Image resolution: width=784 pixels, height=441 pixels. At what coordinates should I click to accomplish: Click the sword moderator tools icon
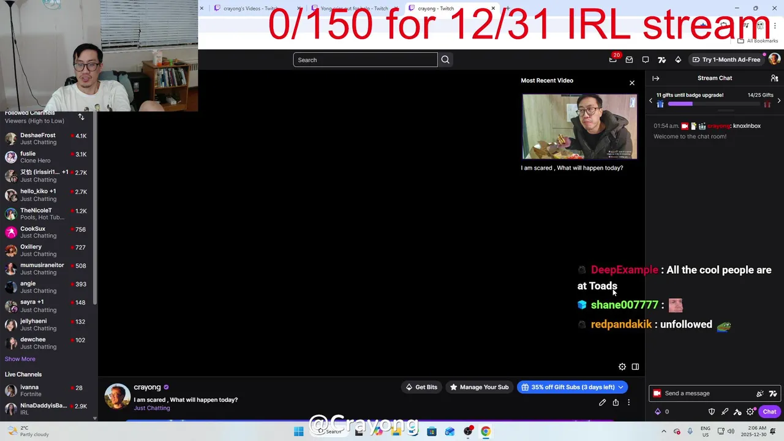coord(725,412)
